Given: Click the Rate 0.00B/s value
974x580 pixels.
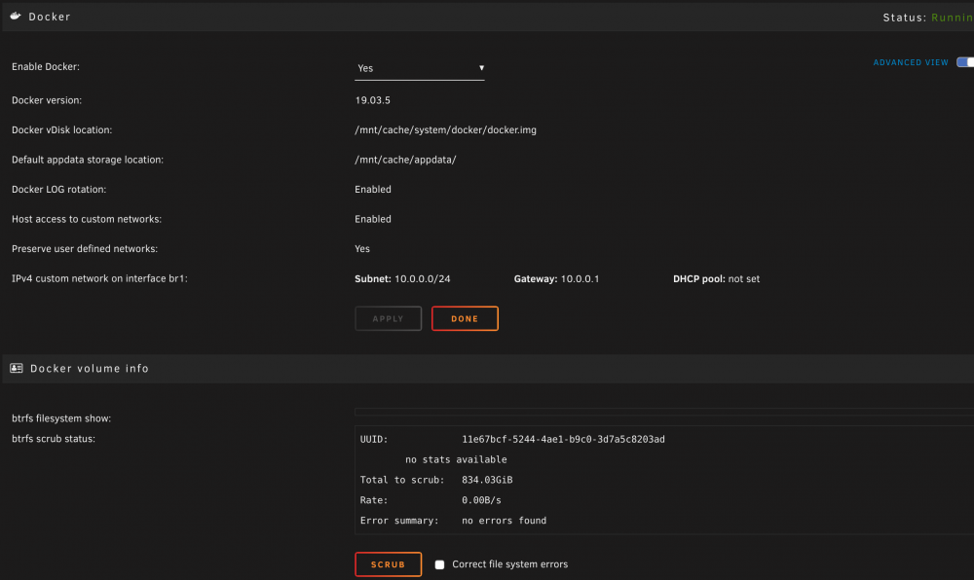Looking at the screenshot, I should pyautogui.click(x=481, y=500).
